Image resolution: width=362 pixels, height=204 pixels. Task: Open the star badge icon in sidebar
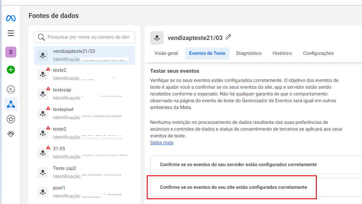(11, 119)
